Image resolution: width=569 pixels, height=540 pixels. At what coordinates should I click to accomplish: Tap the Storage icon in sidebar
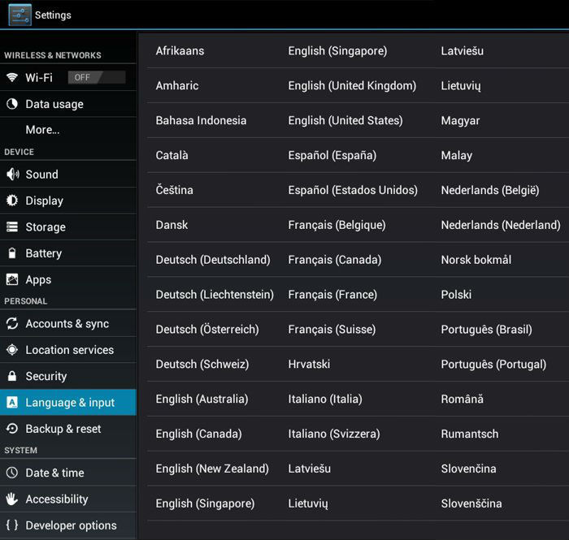[x=12, y=227]
